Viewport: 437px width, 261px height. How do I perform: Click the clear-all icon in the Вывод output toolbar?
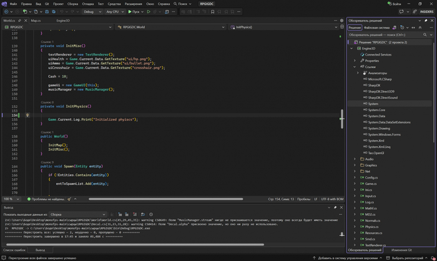(135, 214)
